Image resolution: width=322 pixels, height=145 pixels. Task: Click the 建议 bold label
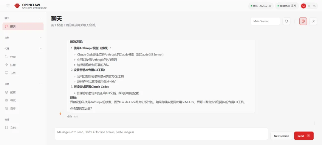pos(74,98)
